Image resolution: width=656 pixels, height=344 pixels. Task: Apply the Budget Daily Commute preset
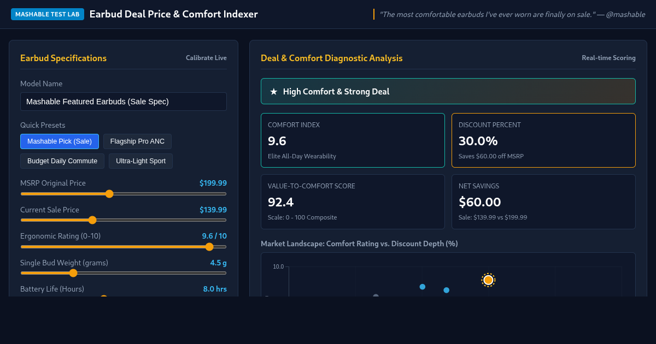click(62, 161)
